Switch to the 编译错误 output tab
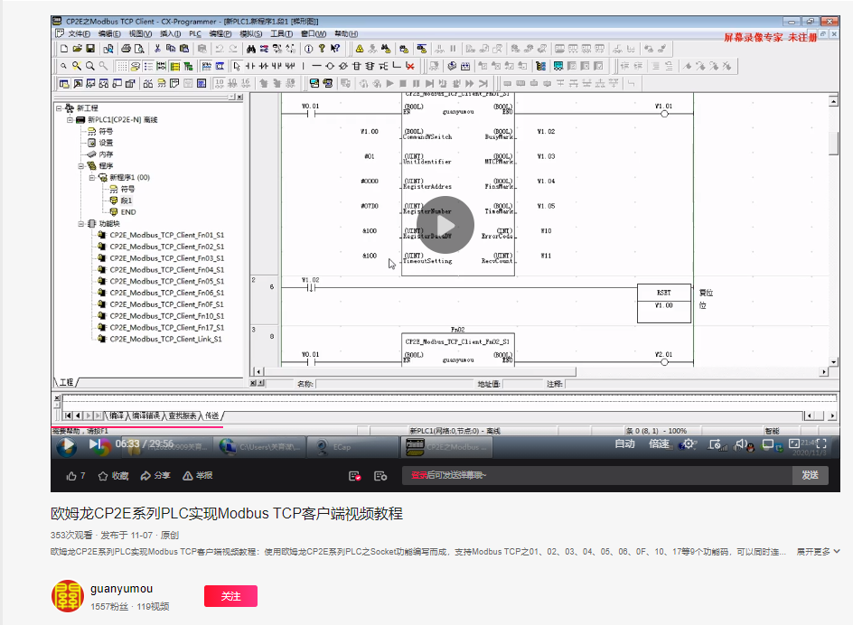853x625 pixels. pos(145,415)
